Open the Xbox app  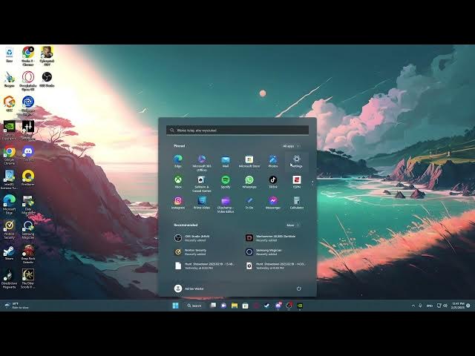tap(178, 180)
